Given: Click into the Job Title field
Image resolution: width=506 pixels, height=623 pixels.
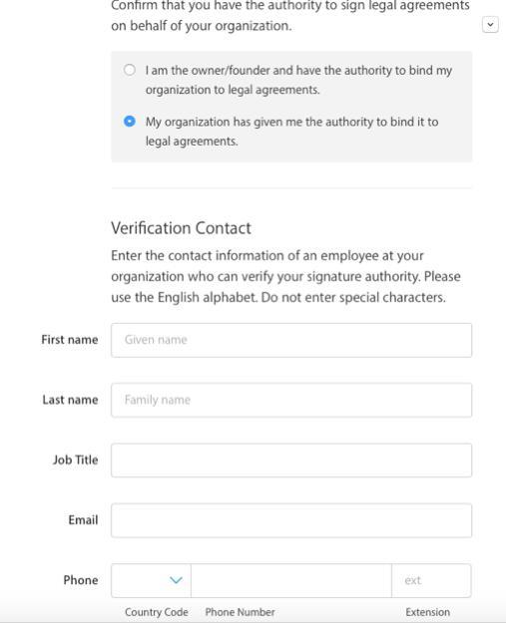Looking at the screenshot, I should coord(291,461).
